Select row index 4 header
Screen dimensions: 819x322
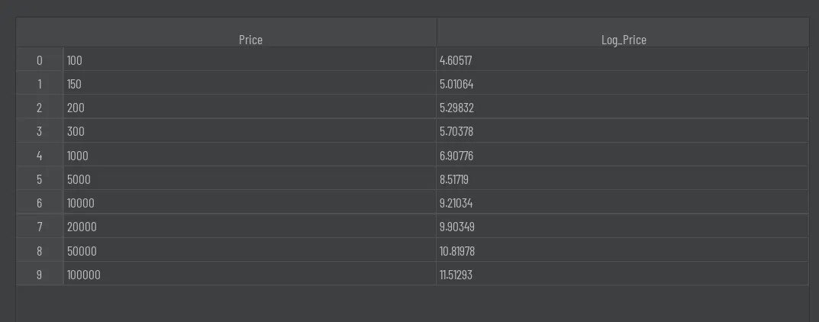pos(40,156)
